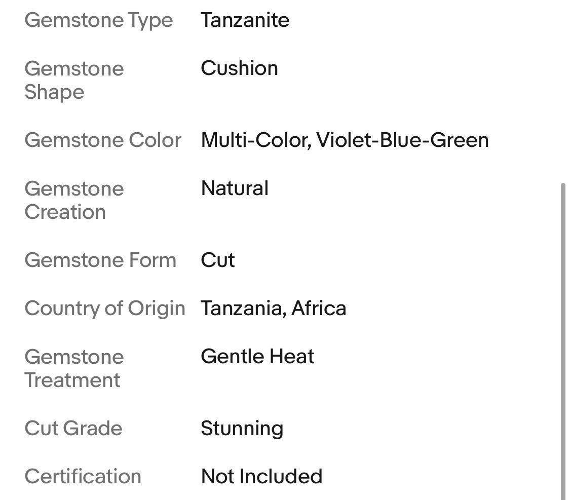Click the Gemstone Type label
This screenshot has height=500, width=570.
pos(99,20)
